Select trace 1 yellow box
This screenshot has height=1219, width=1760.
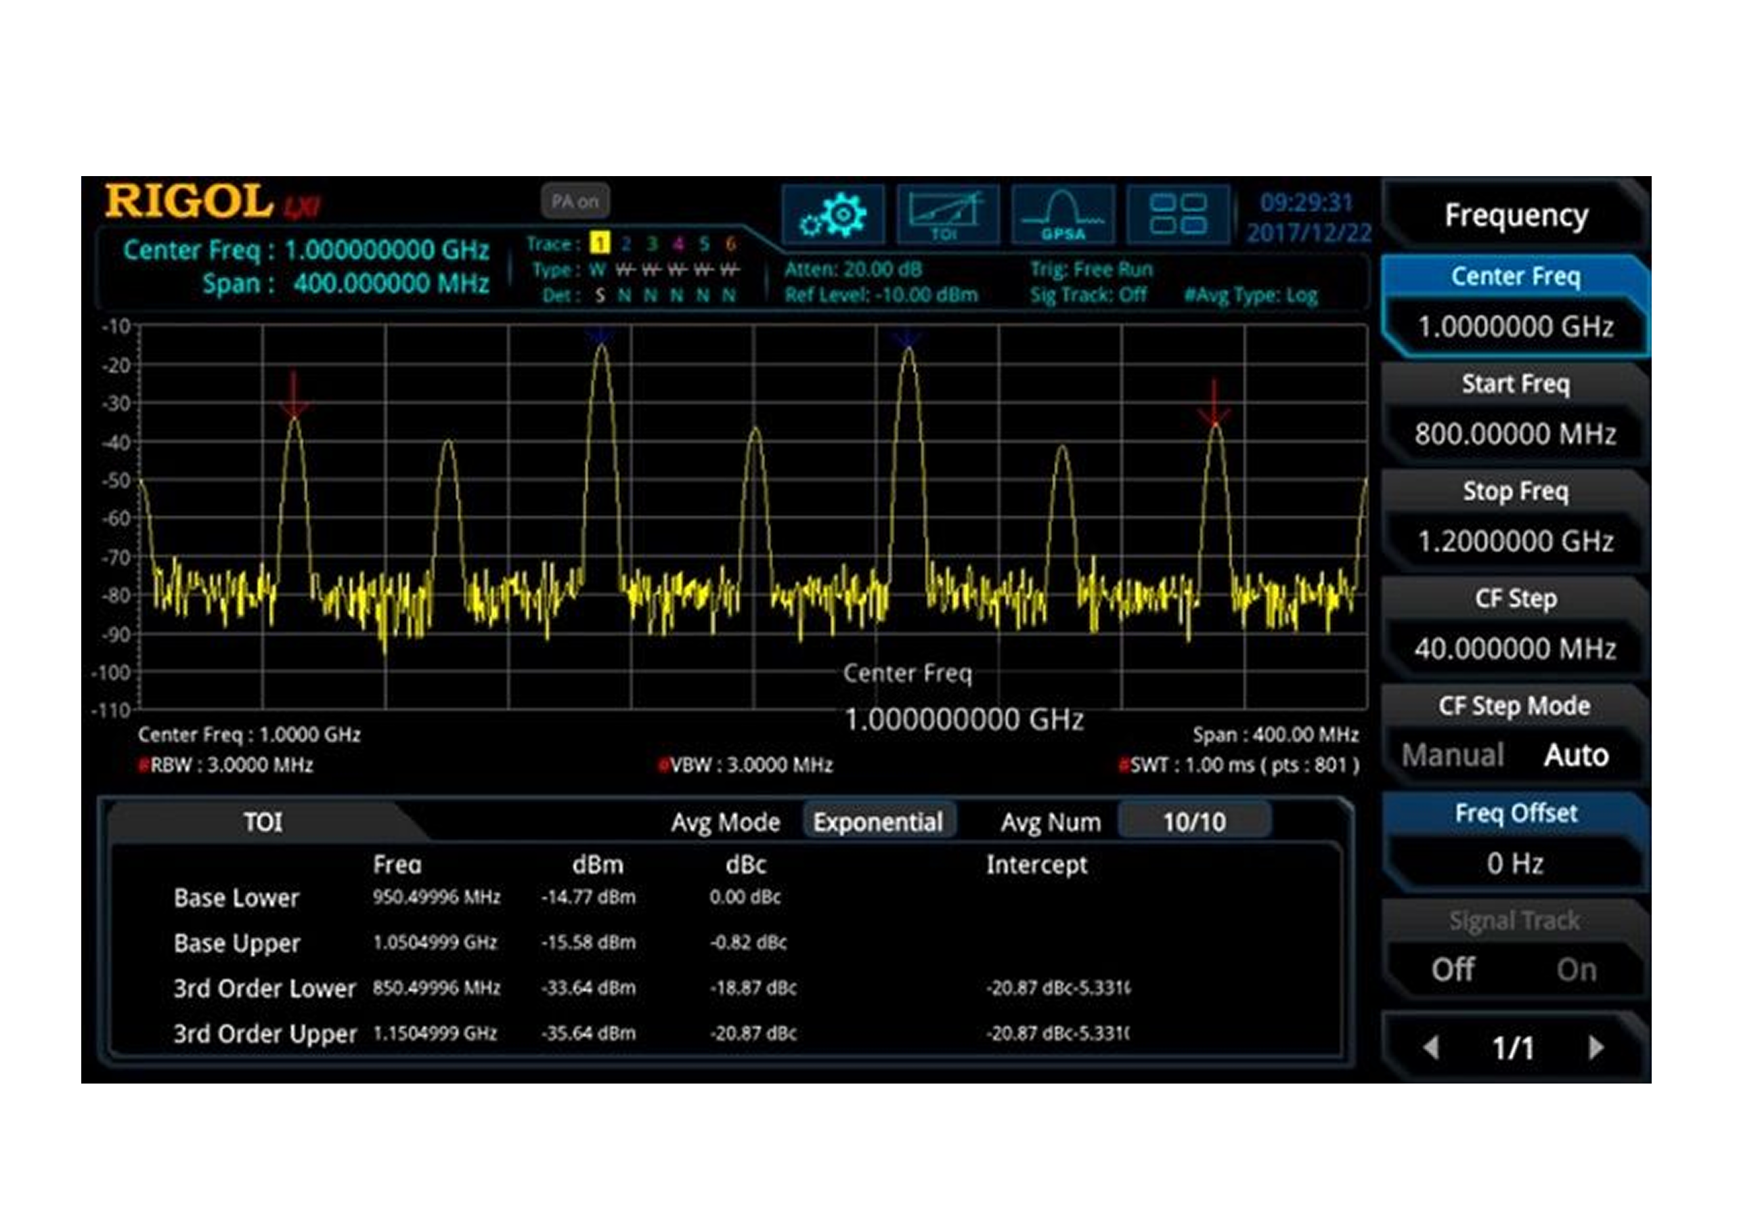coord(600,244)
